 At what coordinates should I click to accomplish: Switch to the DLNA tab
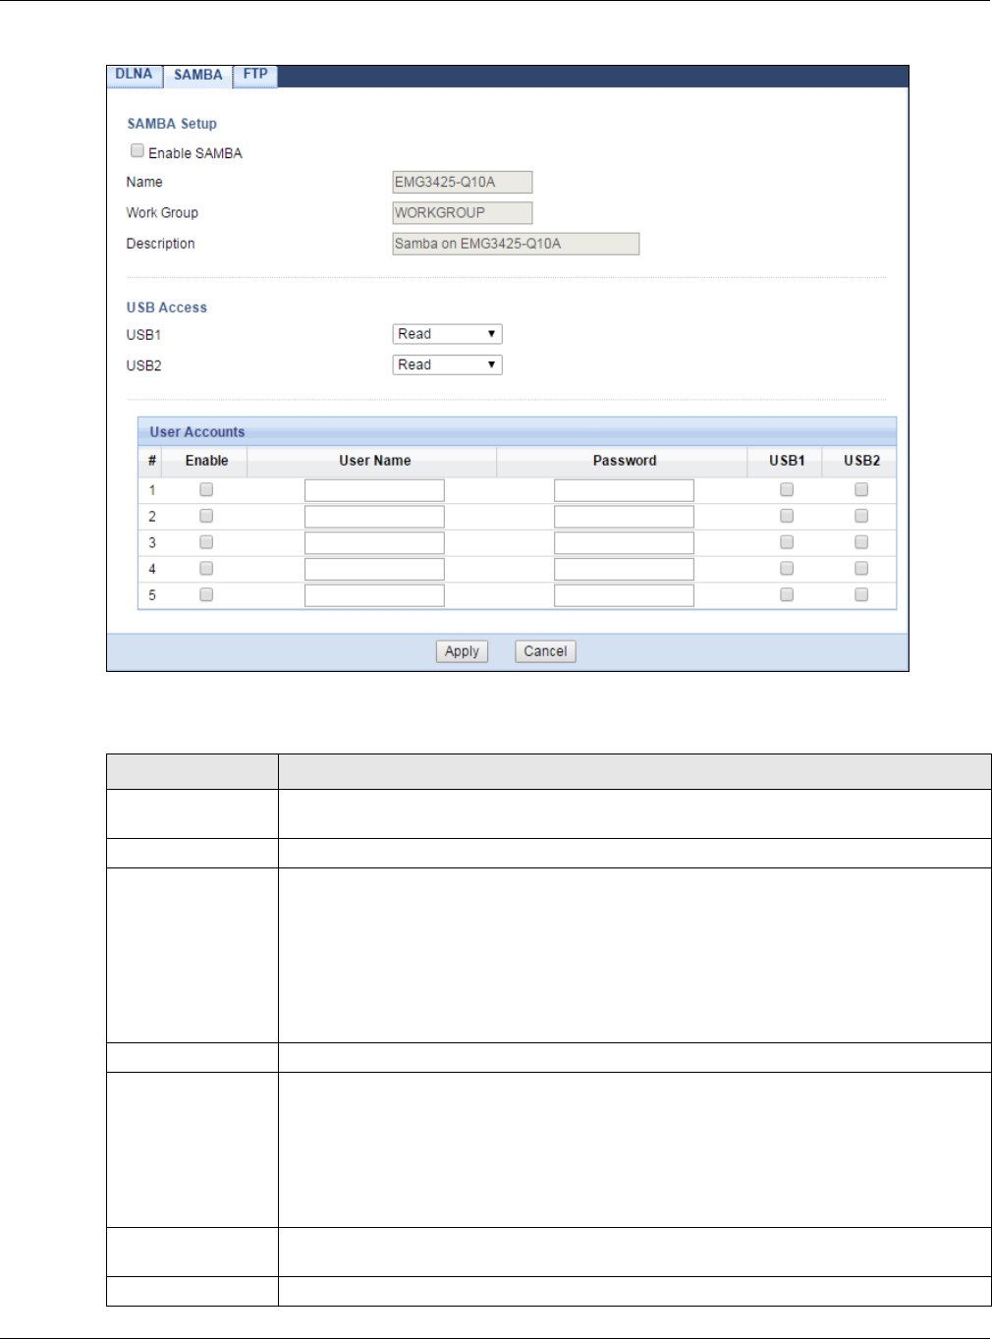point(134,75)
